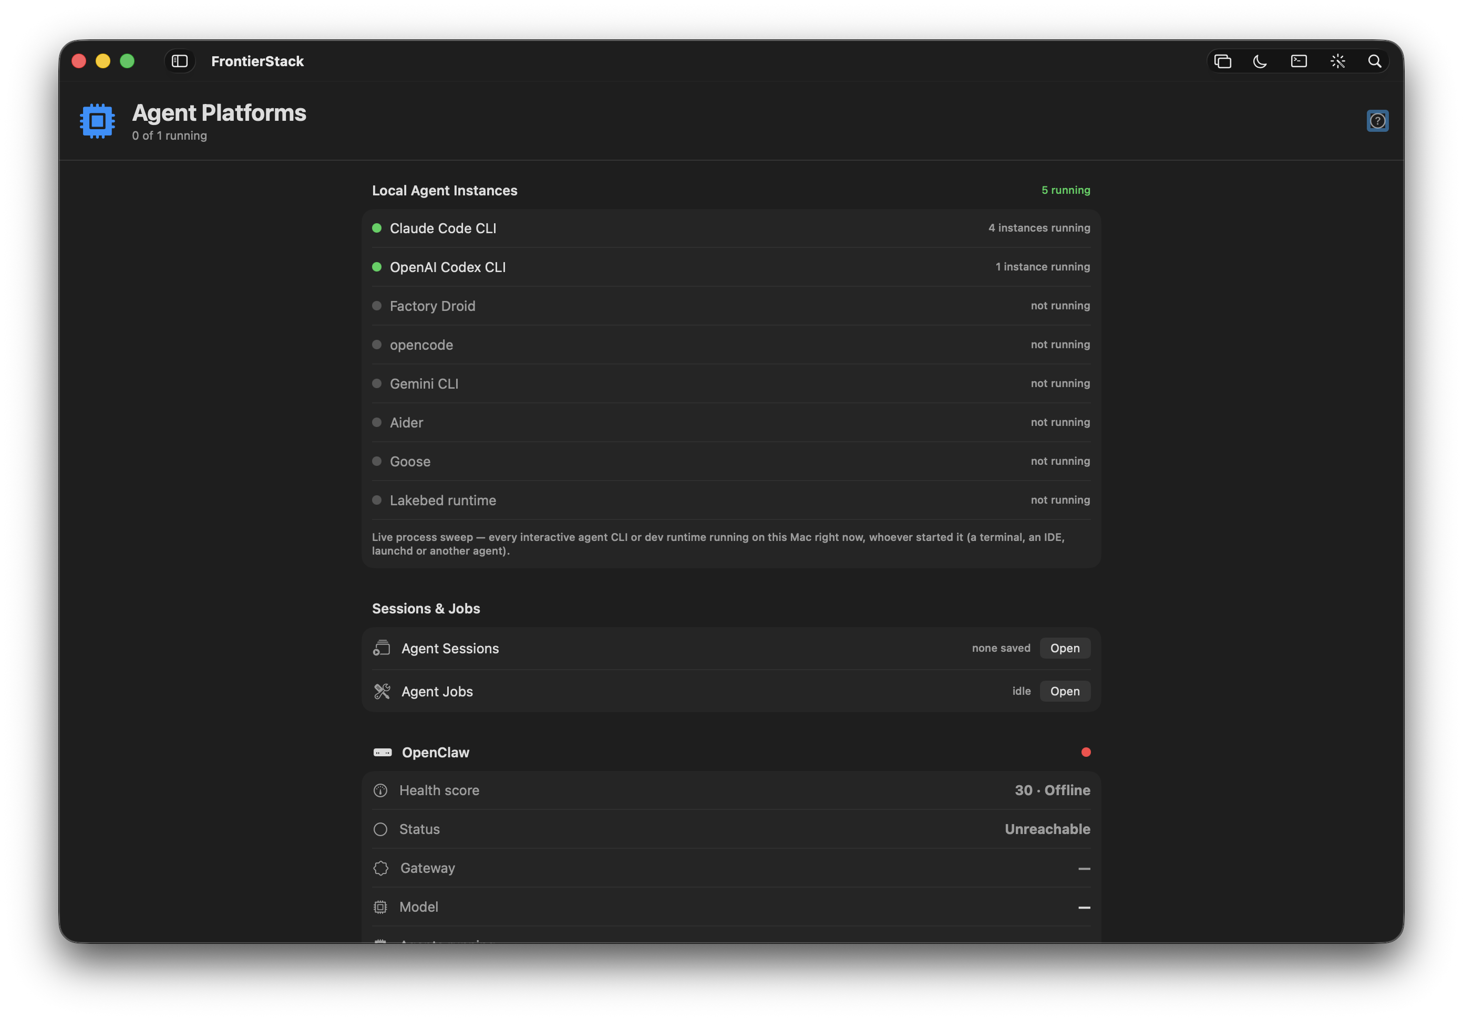Image resolution: width=1463 pixels, height=1021 pixels.
Task: Click the 'none saved' status text
Action: click(1001, 648)
